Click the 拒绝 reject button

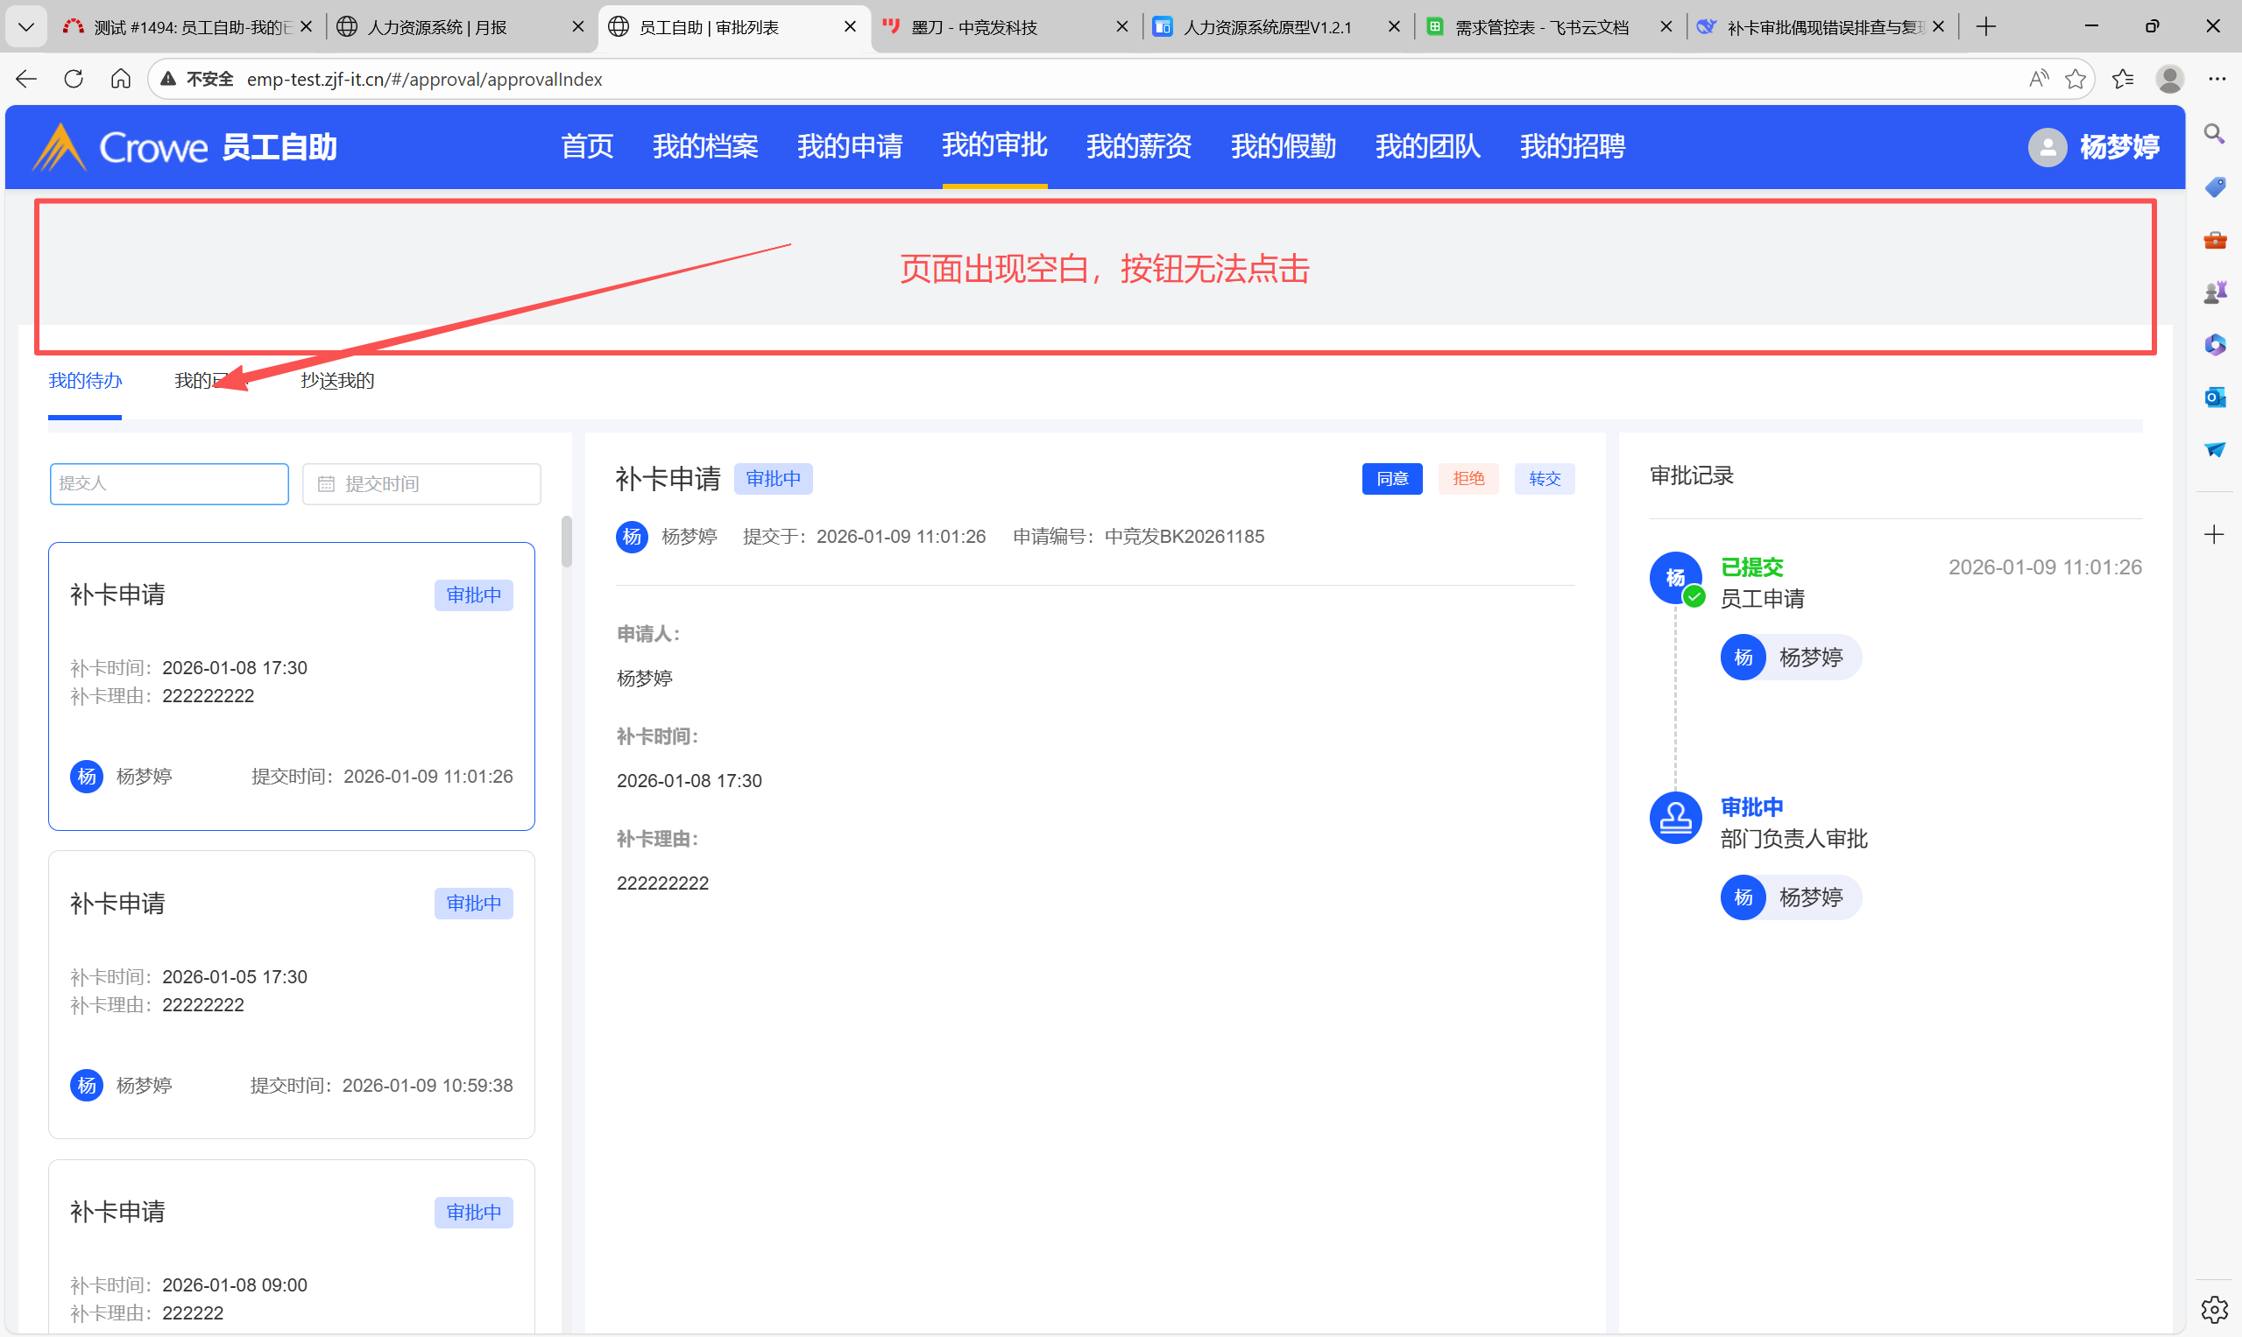pos(1468,478)
